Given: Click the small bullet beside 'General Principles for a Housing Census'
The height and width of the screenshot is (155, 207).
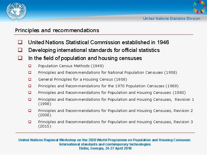Looking at the screenshot, I should [30, 79].
